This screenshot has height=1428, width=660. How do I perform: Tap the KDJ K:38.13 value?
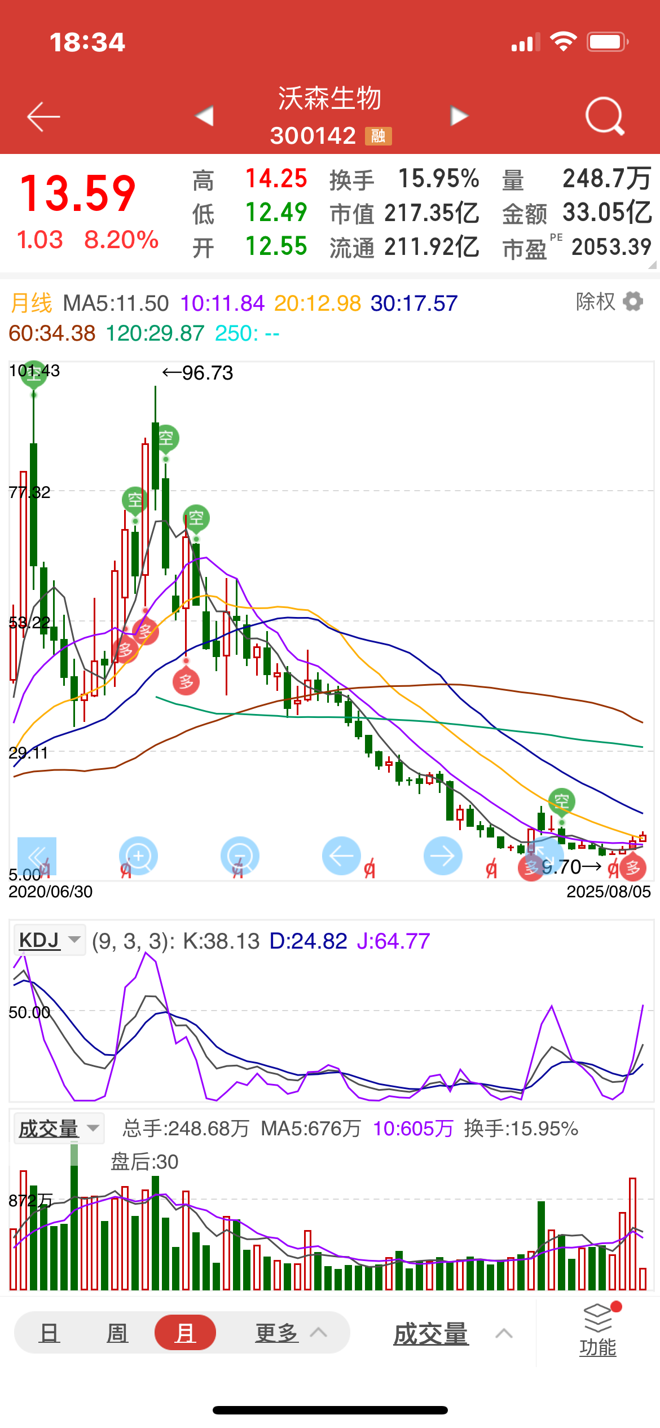tap(221, 941)
